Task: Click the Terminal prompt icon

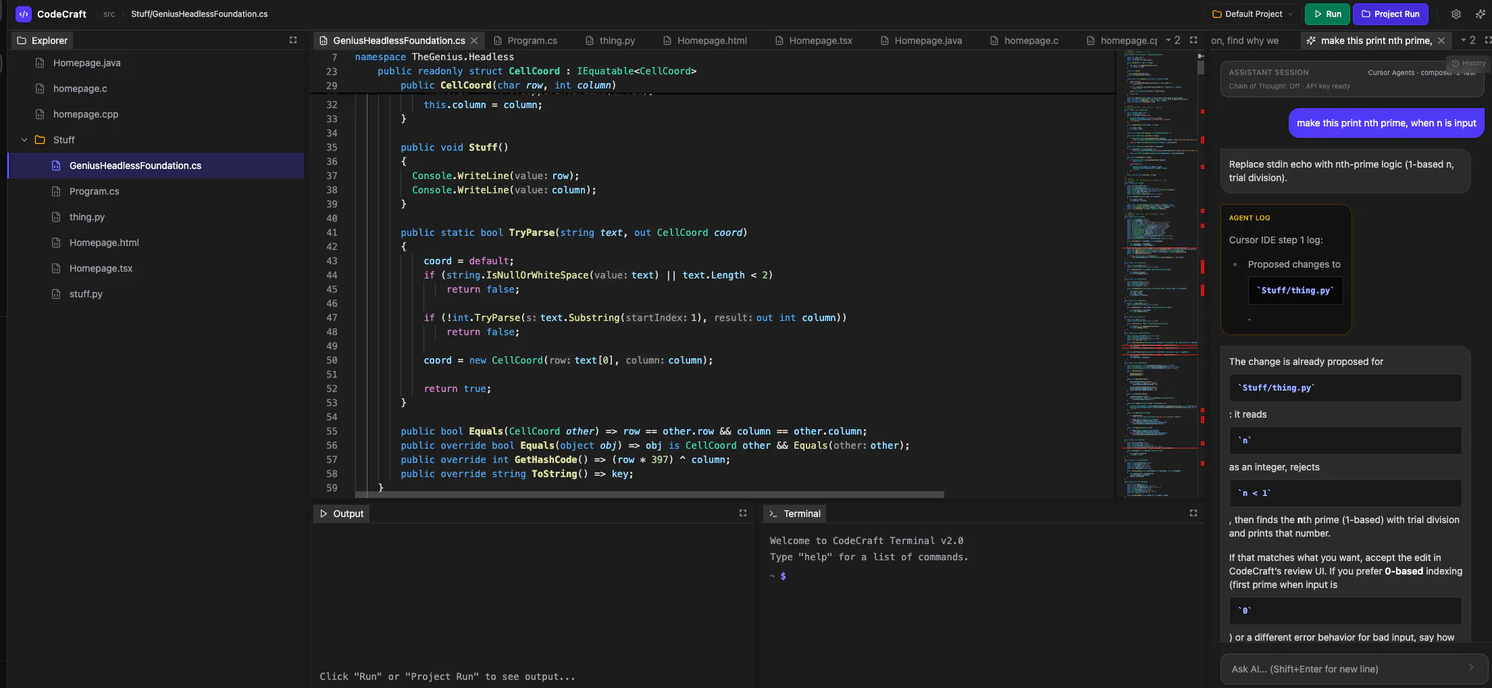Action: coord(773,514)
